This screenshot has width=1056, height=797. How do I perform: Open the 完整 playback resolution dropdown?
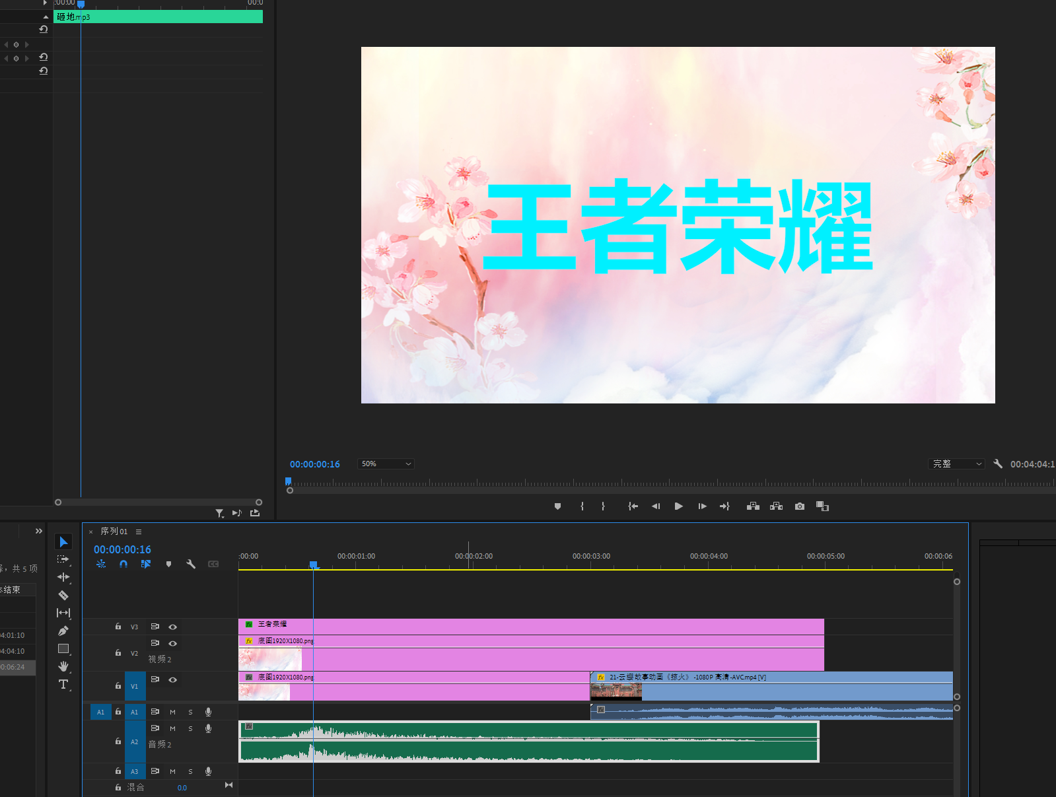click(956, 464)
